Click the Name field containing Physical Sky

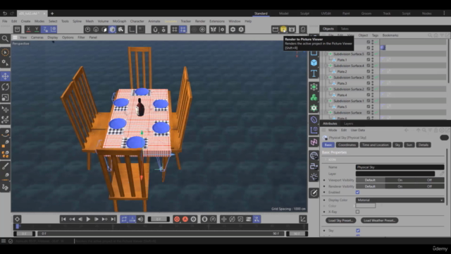(400, 167)
